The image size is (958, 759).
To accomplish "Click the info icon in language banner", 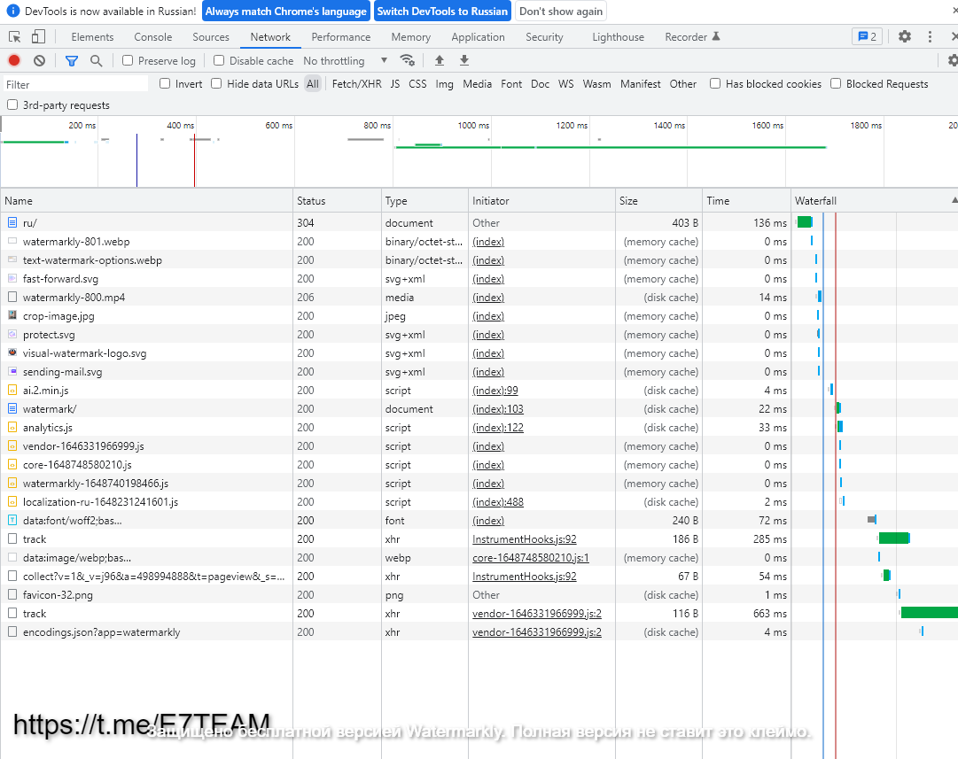I will click(x=12, y=11).
